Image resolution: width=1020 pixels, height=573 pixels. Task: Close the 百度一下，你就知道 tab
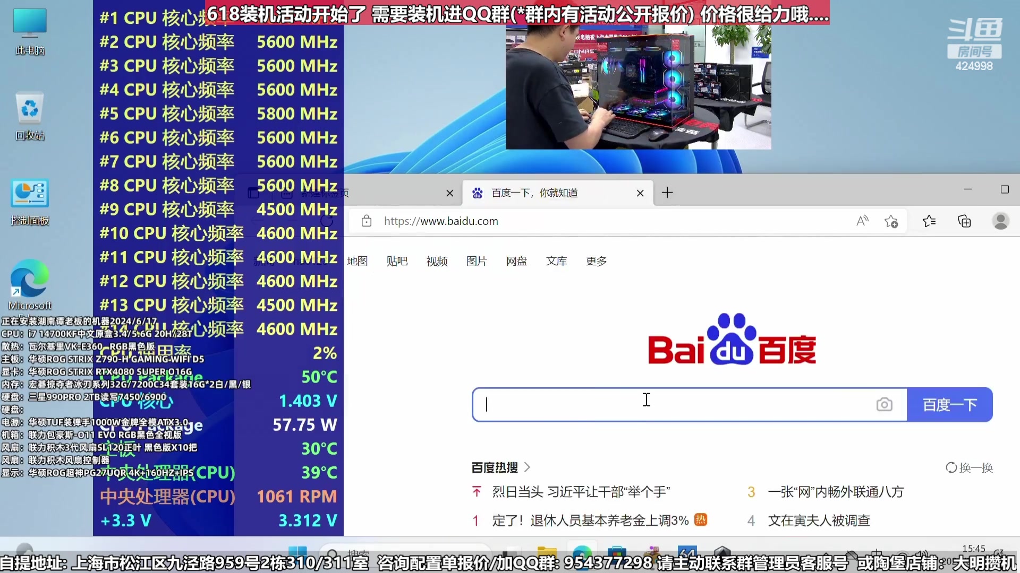tap(640, 193)
